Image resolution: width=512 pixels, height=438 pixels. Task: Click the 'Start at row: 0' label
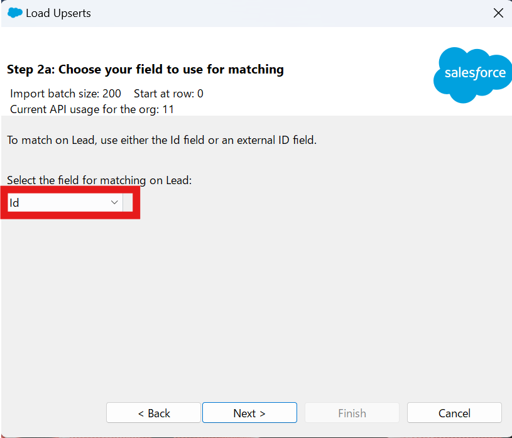point(168,94)
